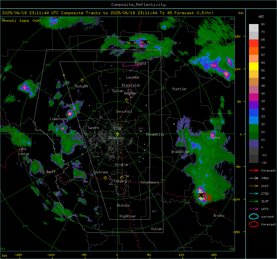Click the Composite_Reflectivity title

138,5
